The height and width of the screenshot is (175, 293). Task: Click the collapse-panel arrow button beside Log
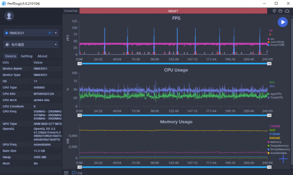pos(66,173)
